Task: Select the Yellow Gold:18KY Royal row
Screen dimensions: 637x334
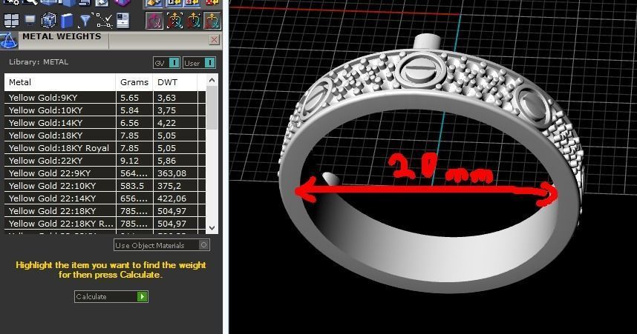Action: pos(105,148)
